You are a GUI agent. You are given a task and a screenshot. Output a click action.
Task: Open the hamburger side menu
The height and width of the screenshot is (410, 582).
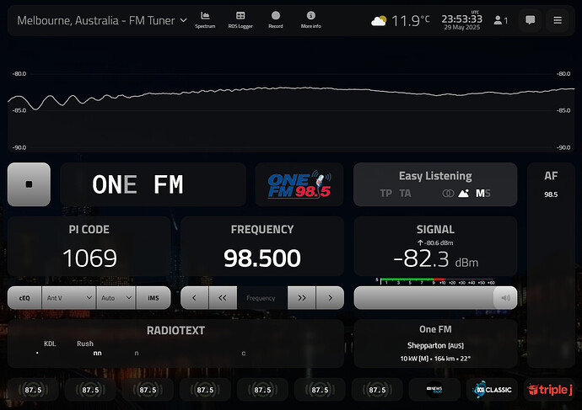pos(558,20)
